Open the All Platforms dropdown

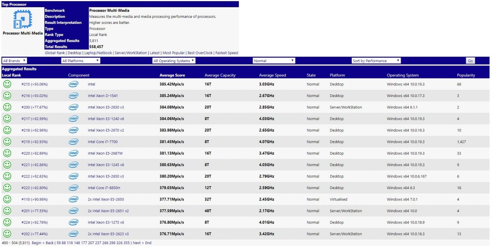[80, 61]
